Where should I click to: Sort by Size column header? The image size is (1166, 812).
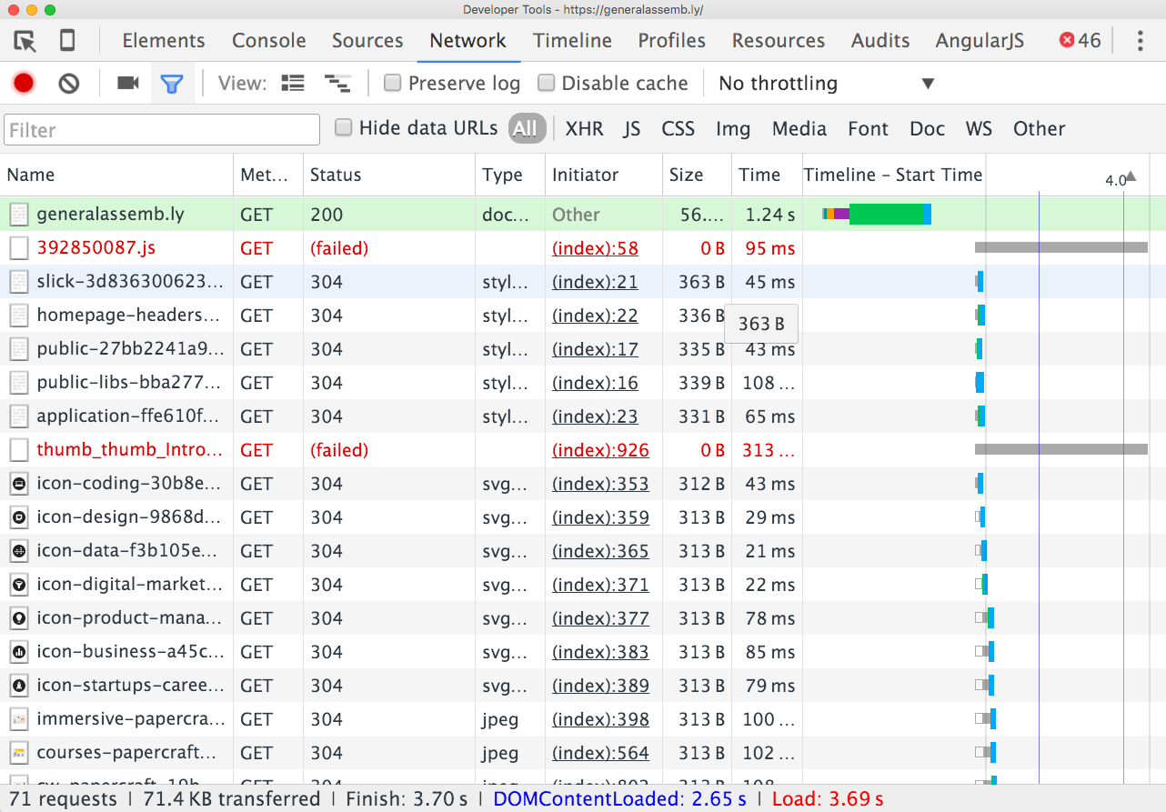(x=697, y=175)
